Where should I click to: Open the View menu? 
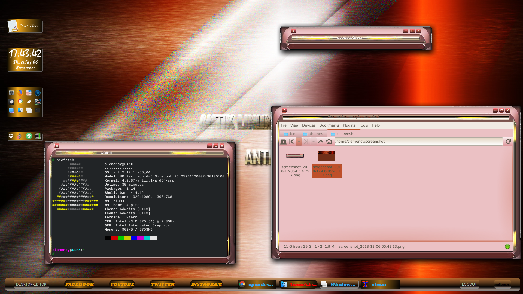pos(294,125)
